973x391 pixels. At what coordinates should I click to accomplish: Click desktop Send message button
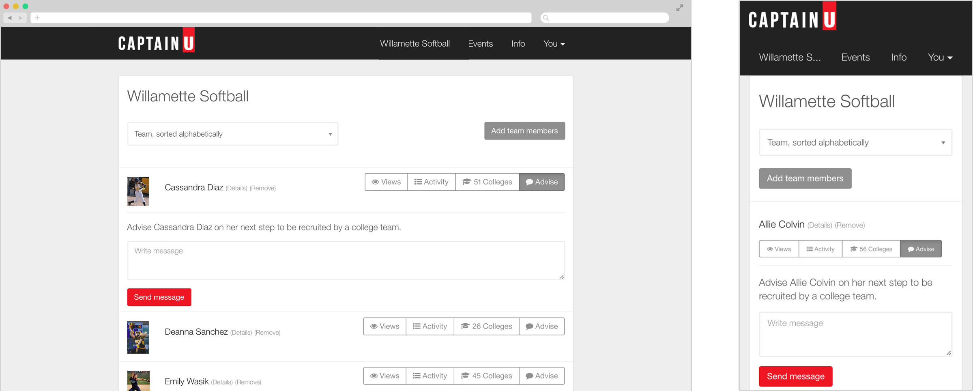159,297
